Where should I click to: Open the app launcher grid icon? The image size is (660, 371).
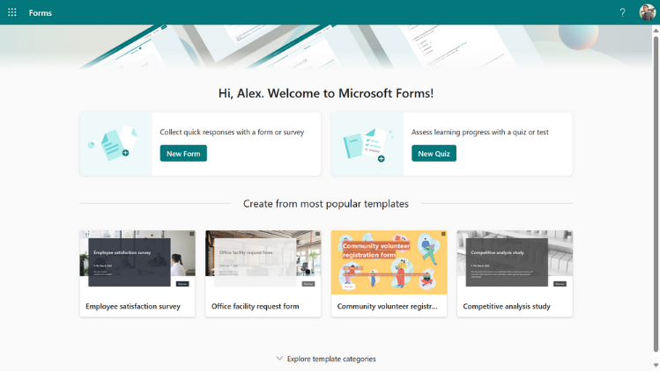12,12
